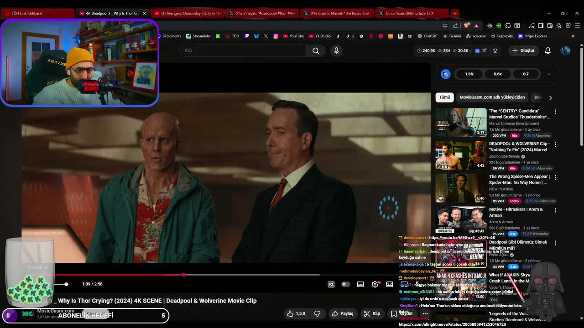Select the Tümü filter chip

(x=444, y=97)
